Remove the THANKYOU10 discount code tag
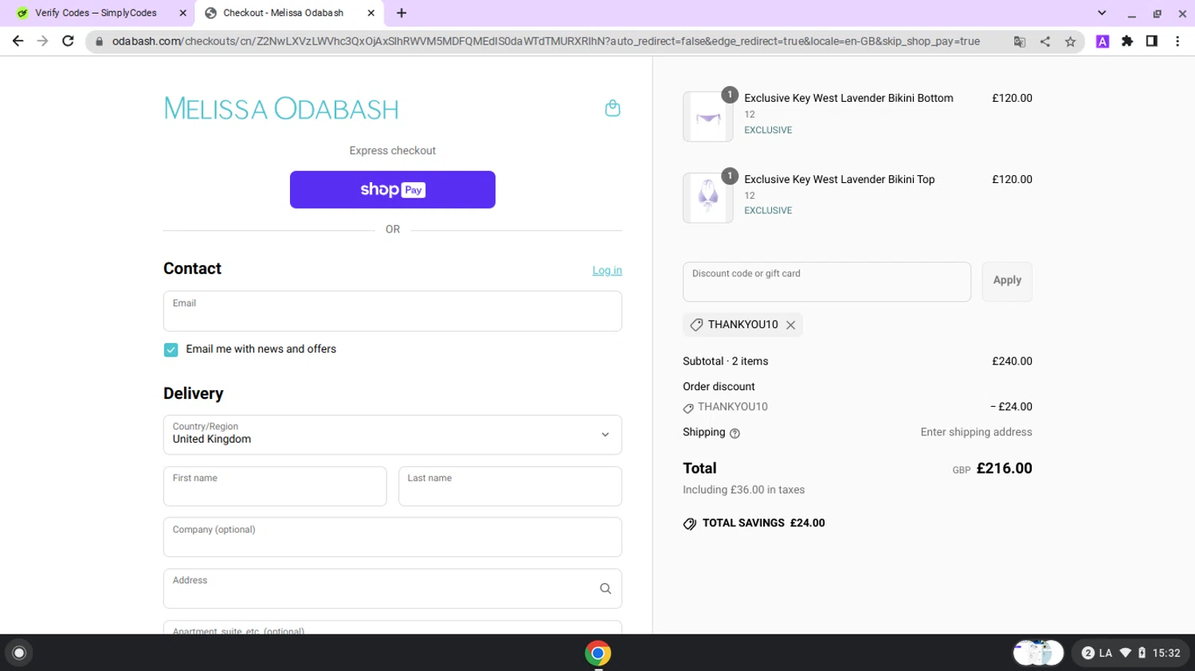Image resolution: width=1195 pixels, height=671 pixels. [x=790, y=325]
